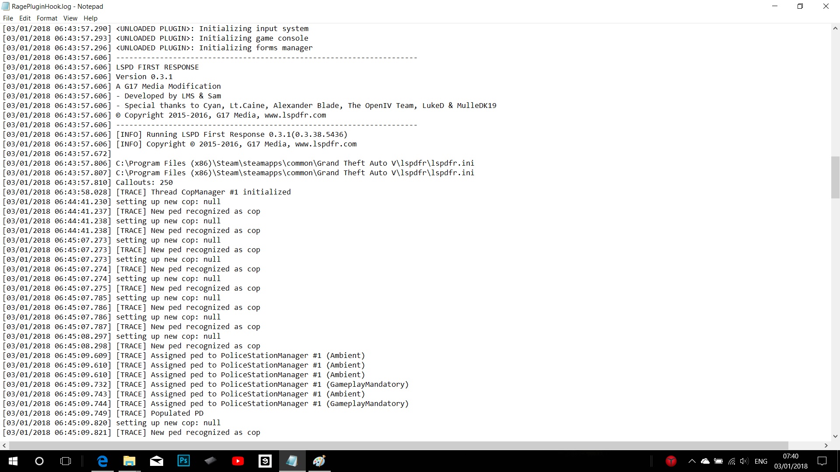Open the Task View button

coord(66,461)
